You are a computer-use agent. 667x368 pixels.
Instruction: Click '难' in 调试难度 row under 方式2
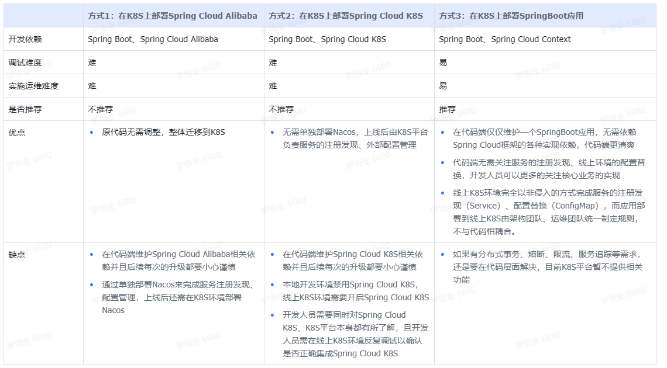(x=273, y=63)
